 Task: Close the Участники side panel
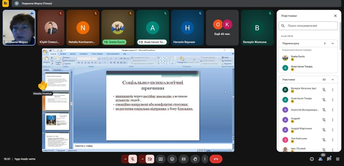(x=335, y=16)
